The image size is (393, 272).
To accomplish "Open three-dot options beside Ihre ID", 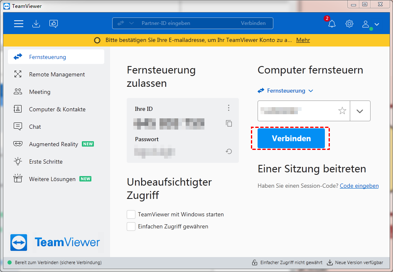I will [228, 108].
